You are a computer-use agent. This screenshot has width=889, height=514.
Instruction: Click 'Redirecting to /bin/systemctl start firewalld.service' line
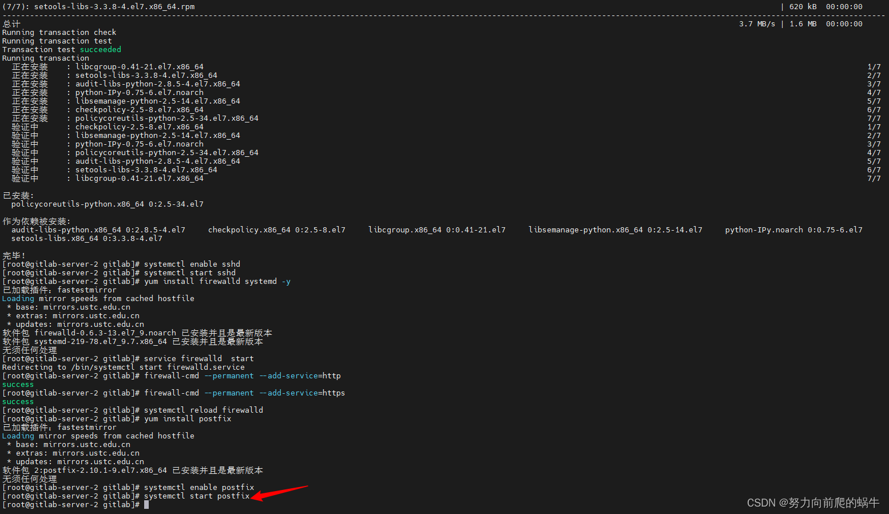(x=124, y=367)
